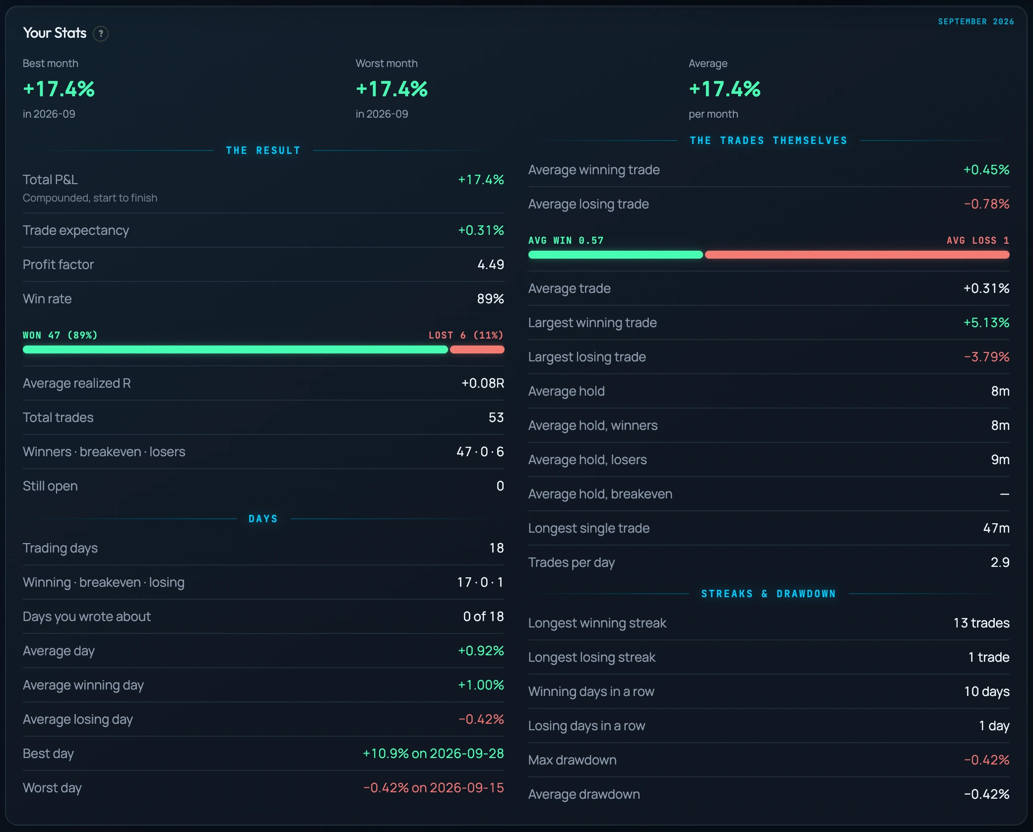Click the Win rate value 89%
The image size is (1033, 832).
click(x=490, y=299)
